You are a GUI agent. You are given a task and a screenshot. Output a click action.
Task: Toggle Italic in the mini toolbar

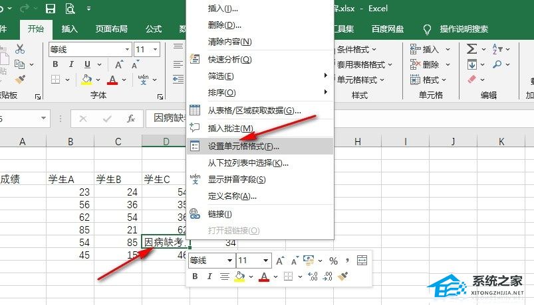coord(209,276)
